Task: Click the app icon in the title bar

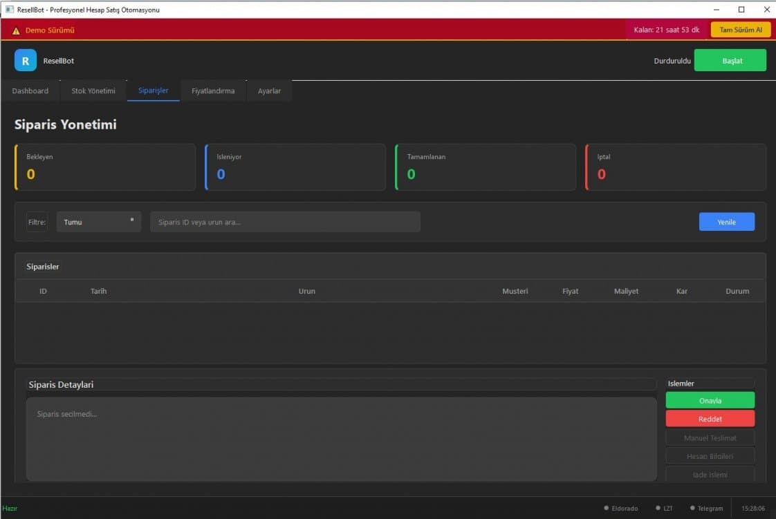Action: [10, 10]
